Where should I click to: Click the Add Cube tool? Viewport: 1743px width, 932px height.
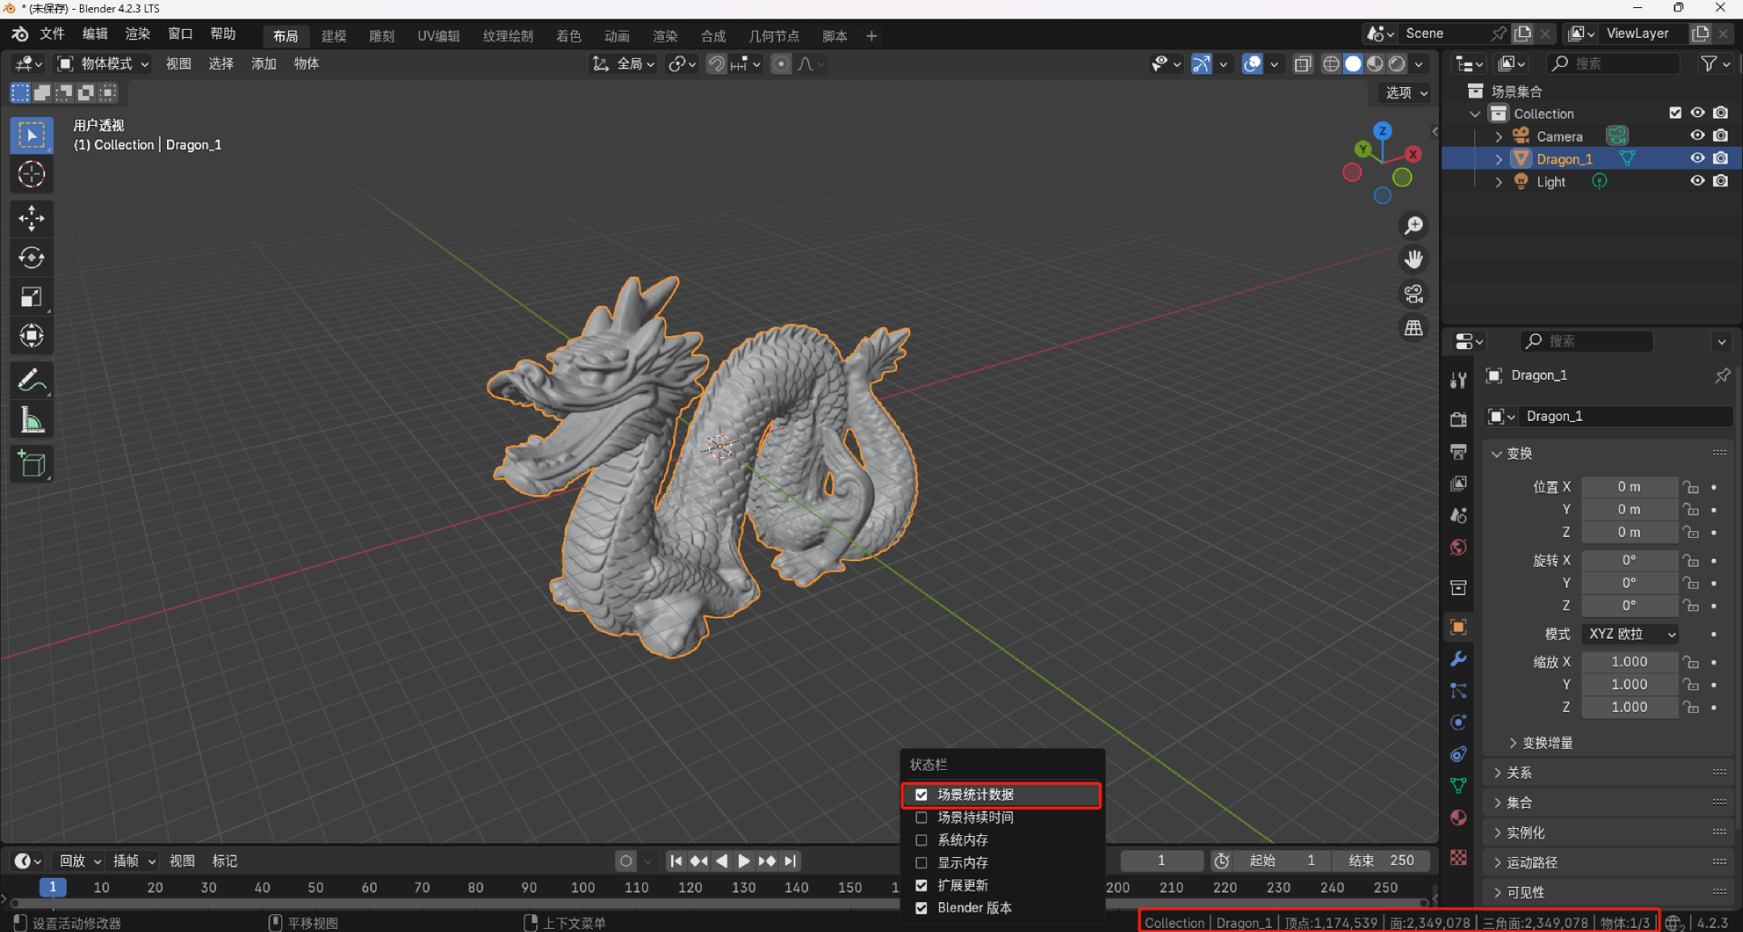click(31, 464)
